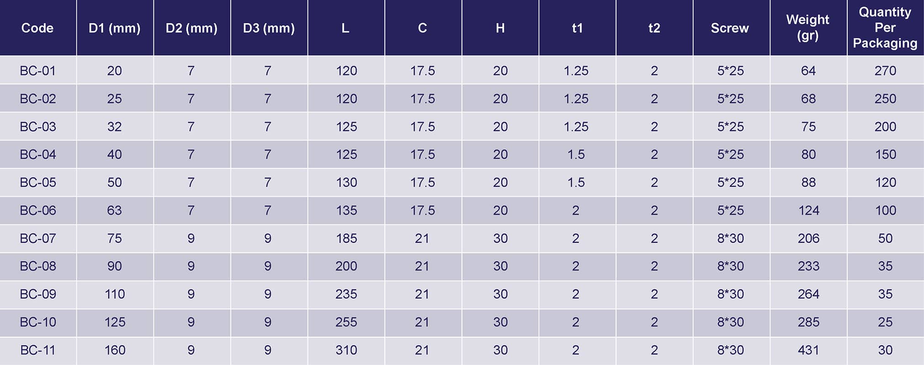The image size is (924, 365).
Task: Click the Code column header
Action: [37, 28]
